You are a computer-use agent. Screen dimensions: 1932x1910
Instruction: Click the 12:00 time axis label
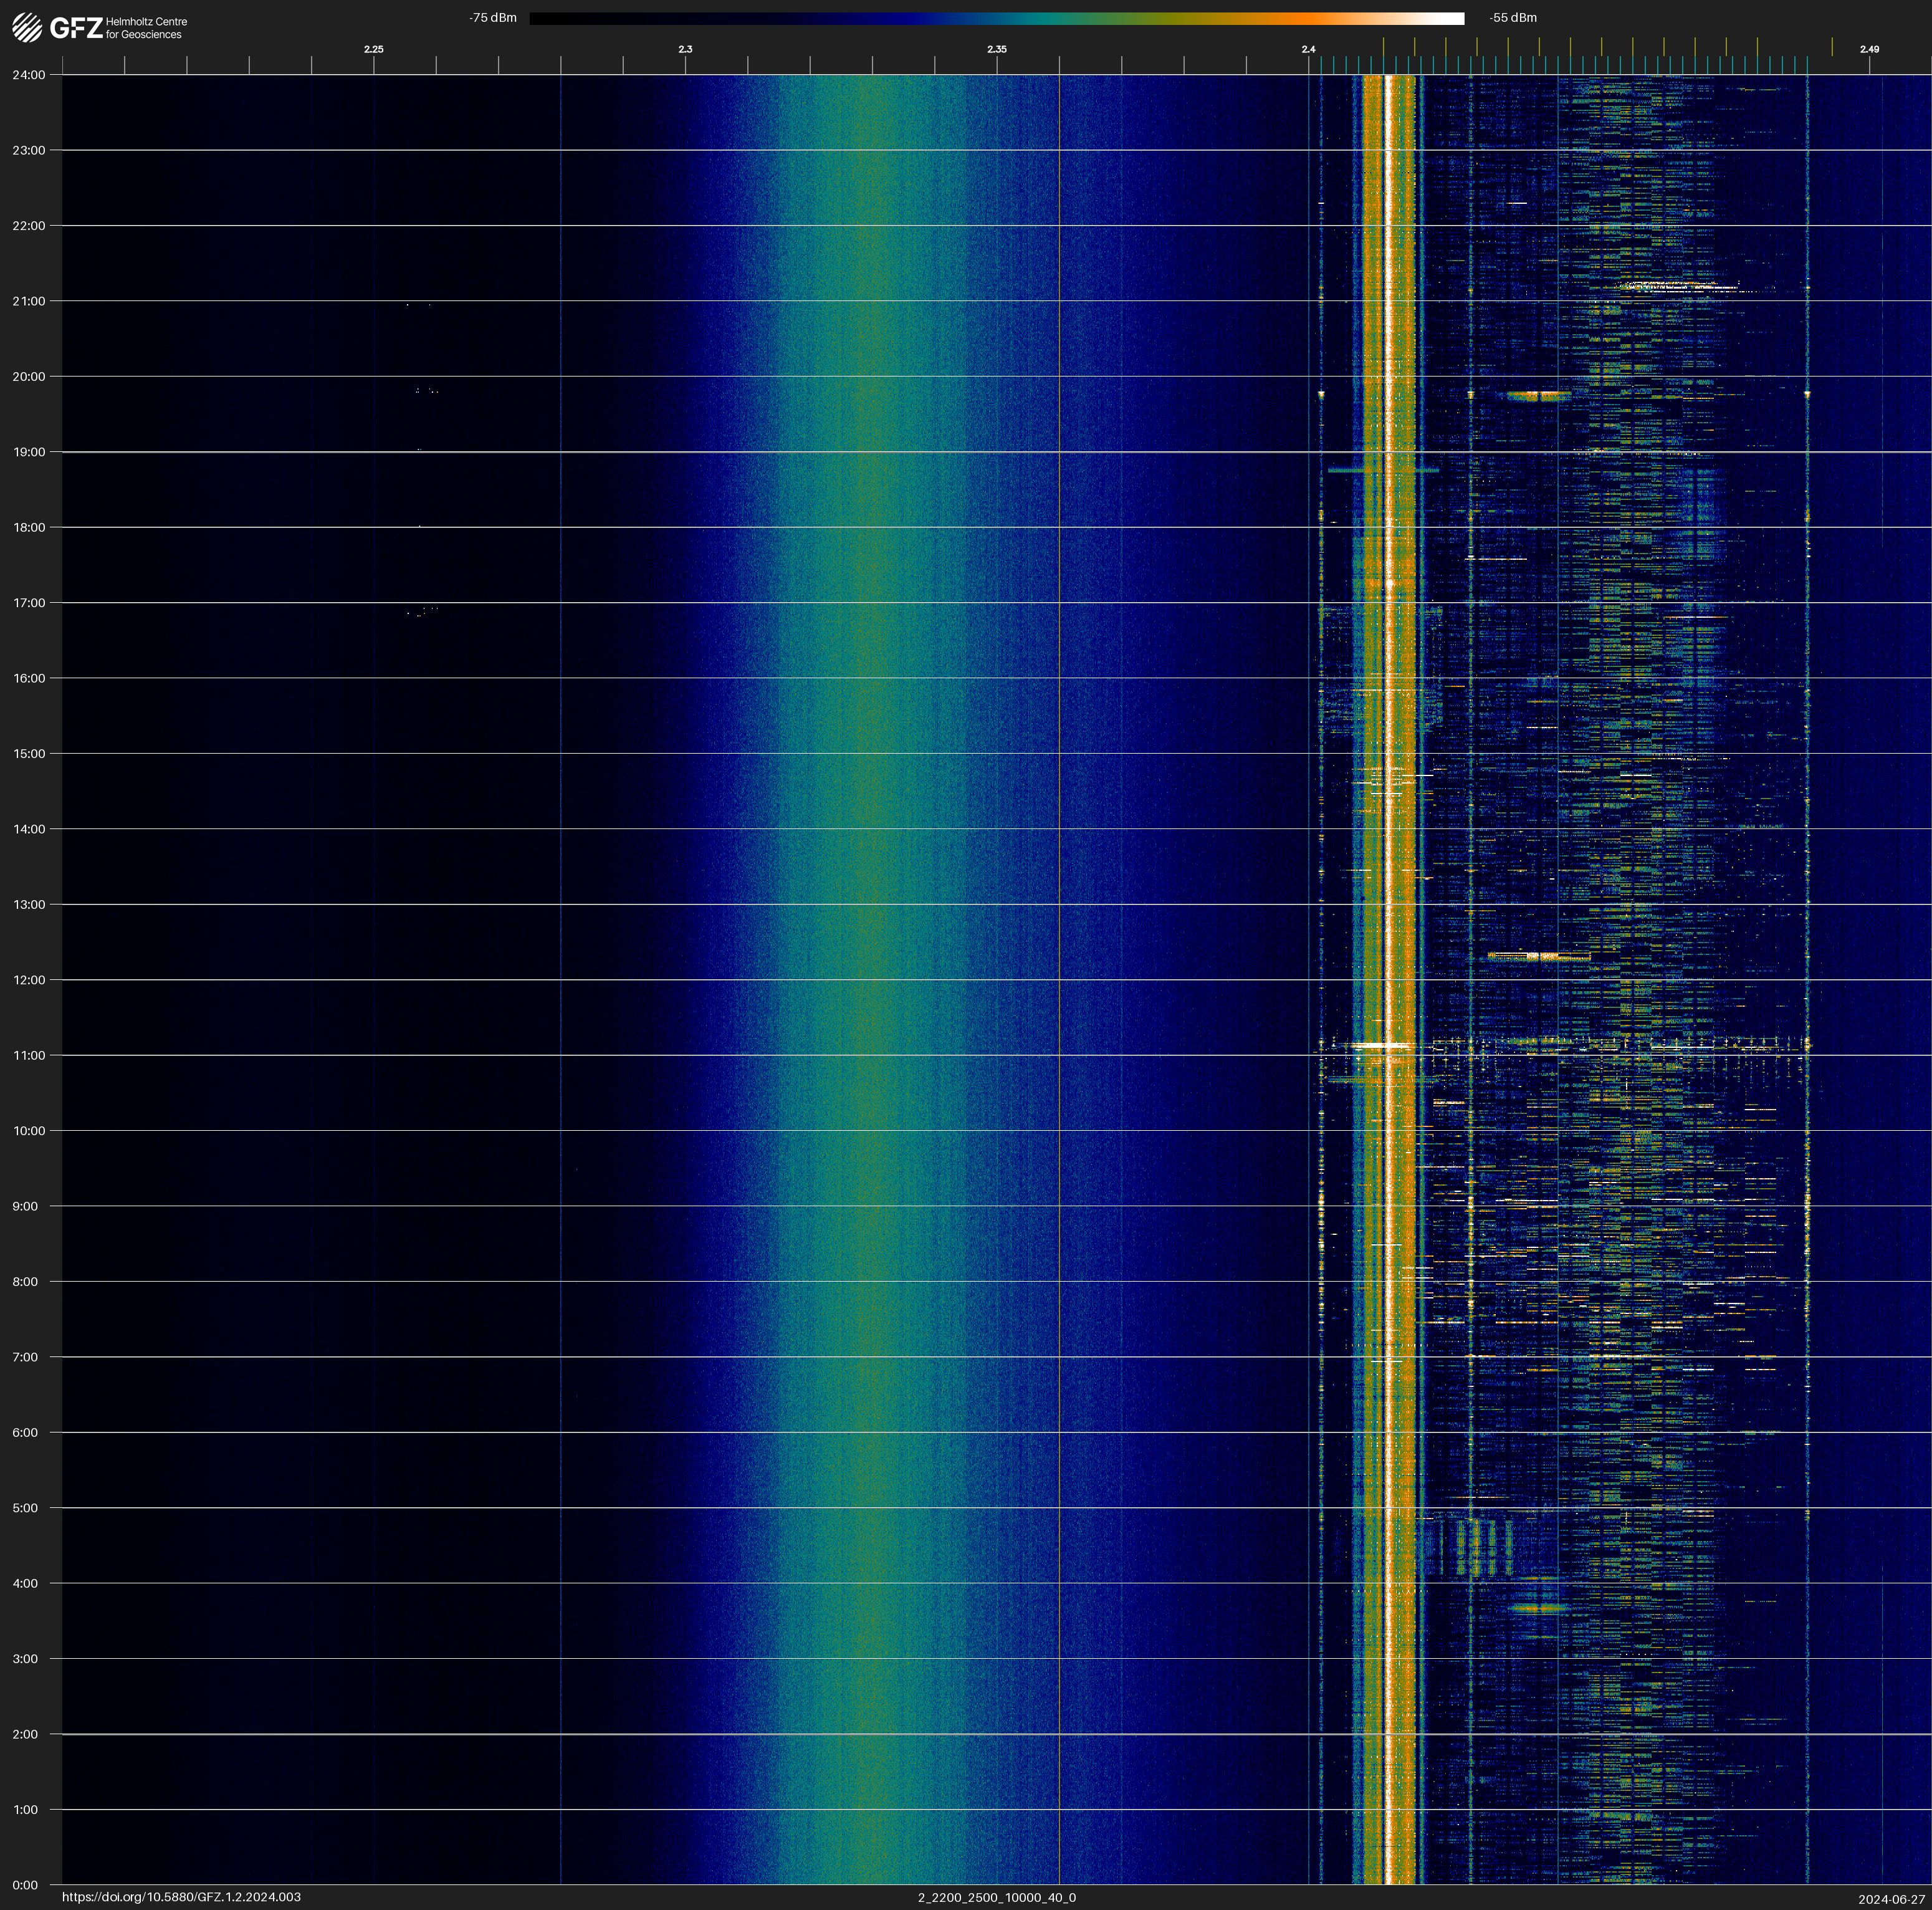tap(29, 980)
